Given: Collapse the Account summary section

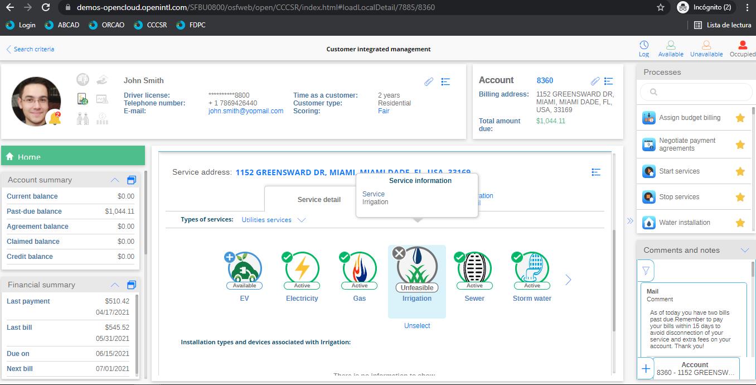Looking at the screenshot, I should tap(115, 180).
